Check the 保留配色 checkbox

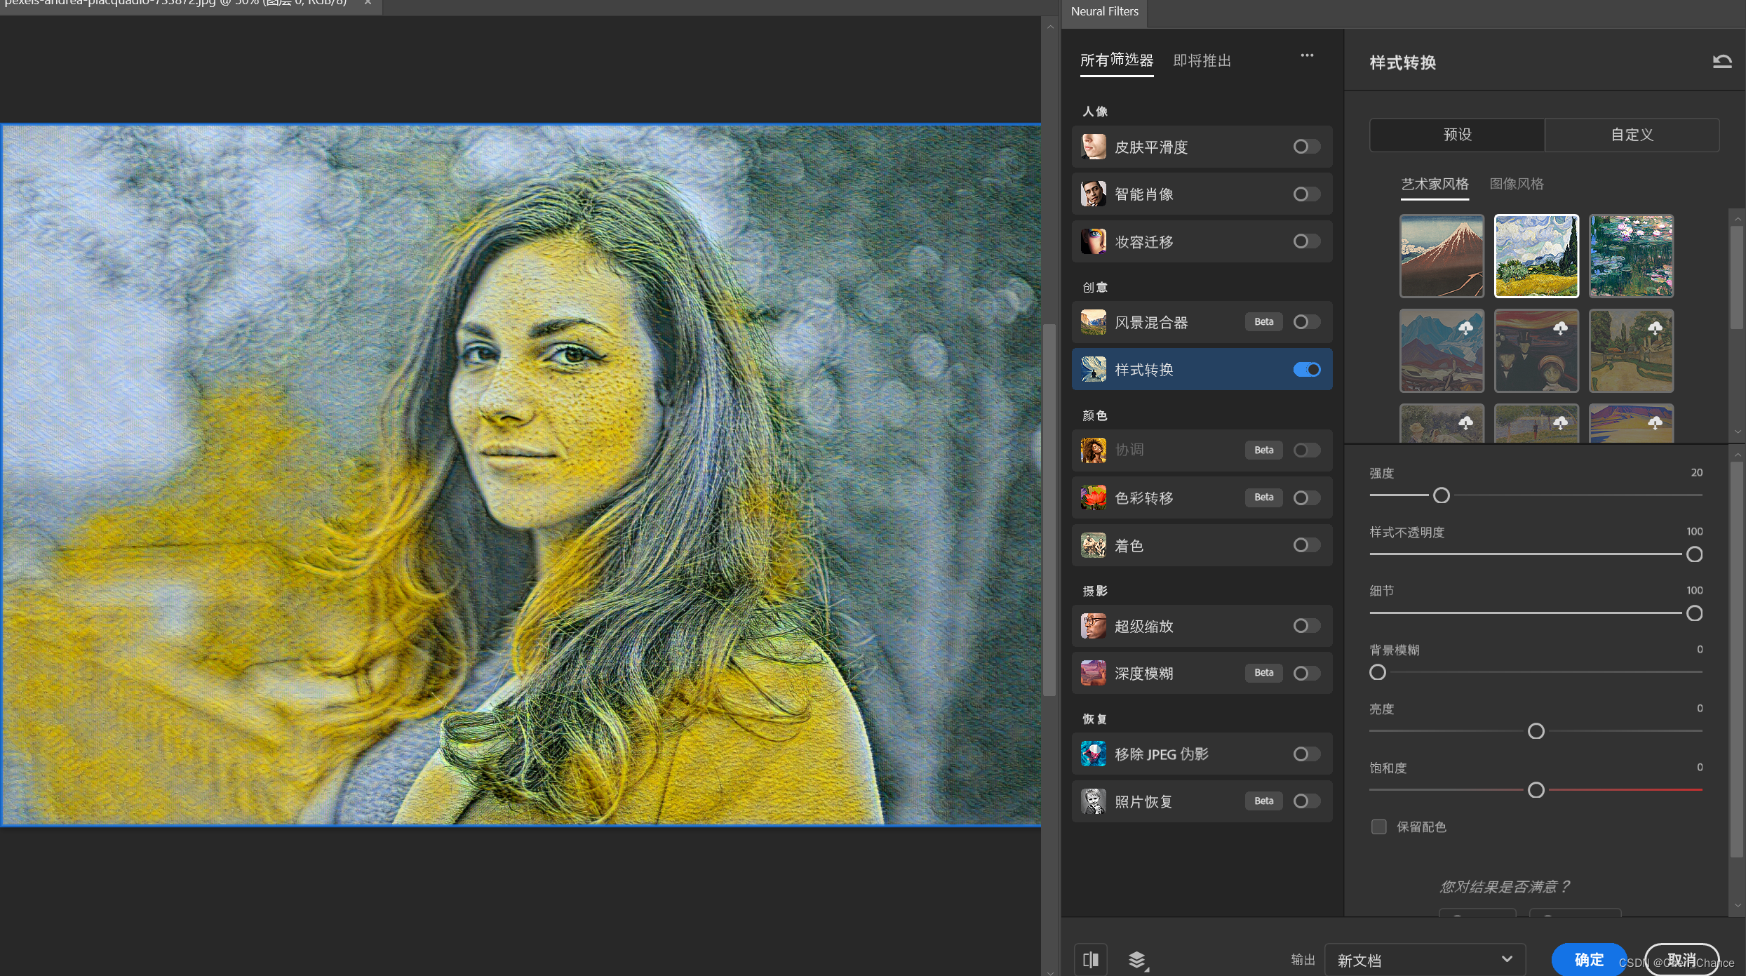coord(1378,827)
